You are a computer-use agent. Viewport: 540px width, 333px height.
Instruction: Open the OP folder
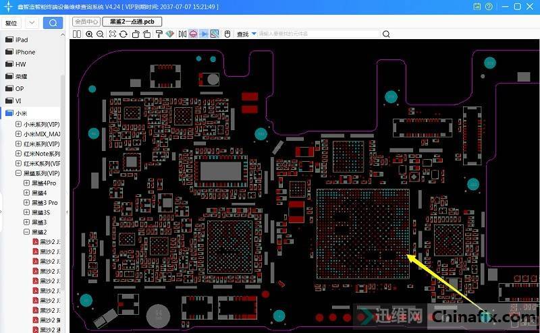(x=20, y=88)
